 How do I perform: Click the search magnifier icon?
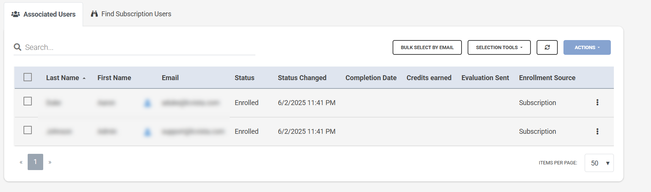tap(17, 47)
